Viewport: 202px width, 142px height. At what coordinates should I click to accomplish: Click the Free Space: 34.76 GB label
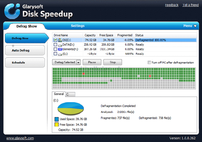73,125
